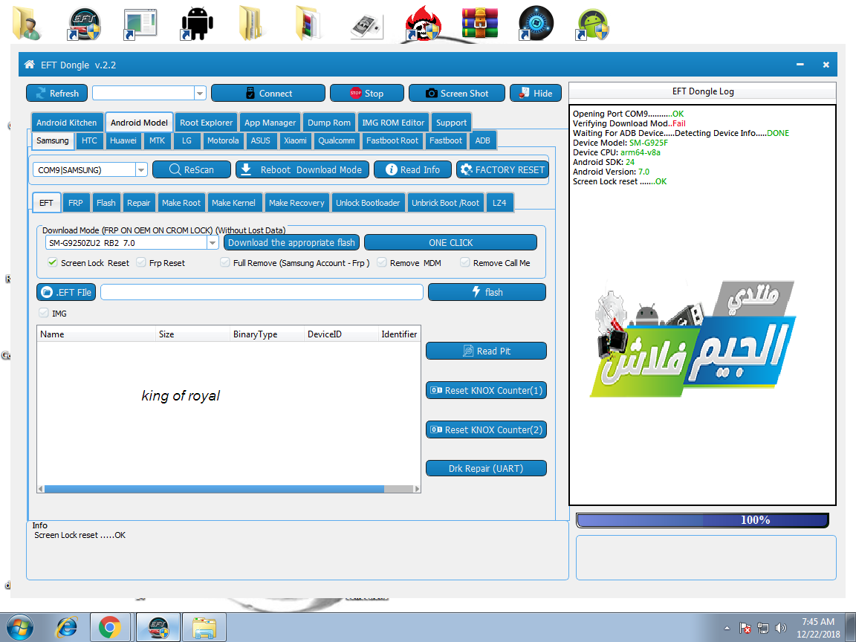Image resolution: width=856 pixels, height=642 pixels.
Task: Open Windows Start menu
Action: point(20,628)
